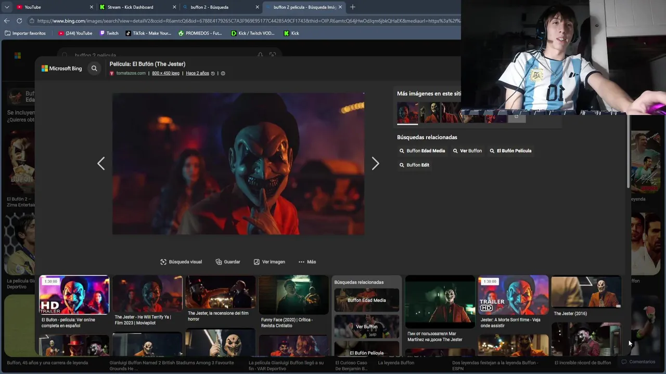Click the search magnifier icon beside Microsoft Bing
Image resolution: width=666 pixels, height=374 pixels.
[94, 68]
